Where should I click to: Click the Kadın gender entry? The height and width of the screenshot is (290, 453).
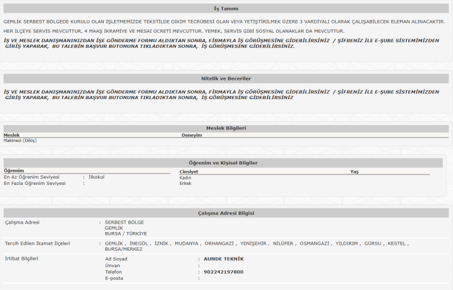click(185, 178)
